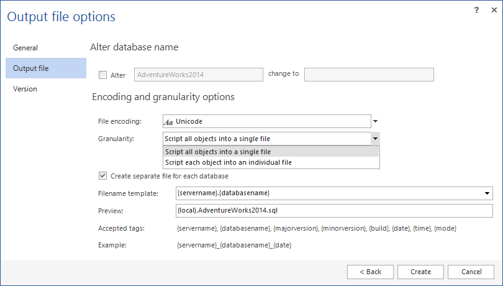Select the Output file page
This screenshot has height=286, width=503.
(31, 68)
